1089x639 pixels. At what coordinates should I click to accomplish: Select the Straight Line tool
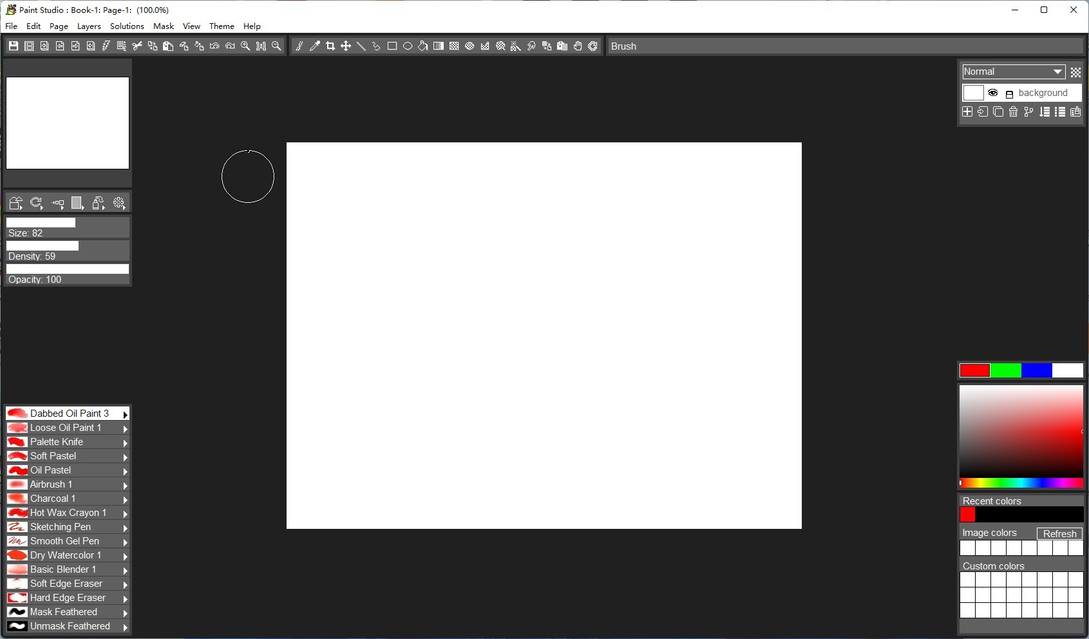coord(361,46)
